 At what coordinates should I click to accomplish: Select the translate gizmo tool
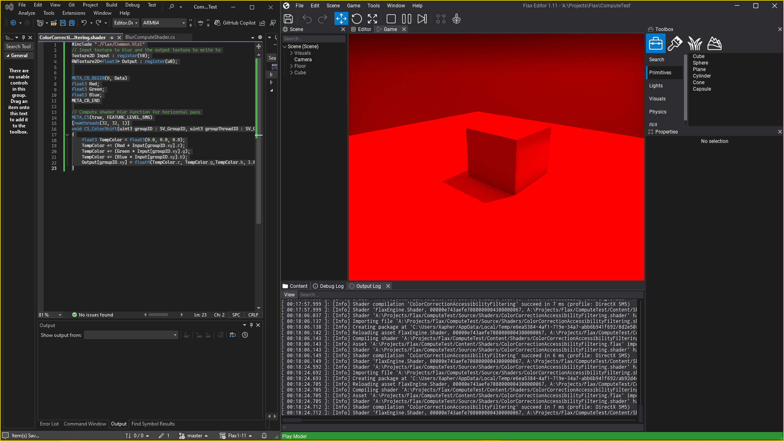(x=341, y=19)
